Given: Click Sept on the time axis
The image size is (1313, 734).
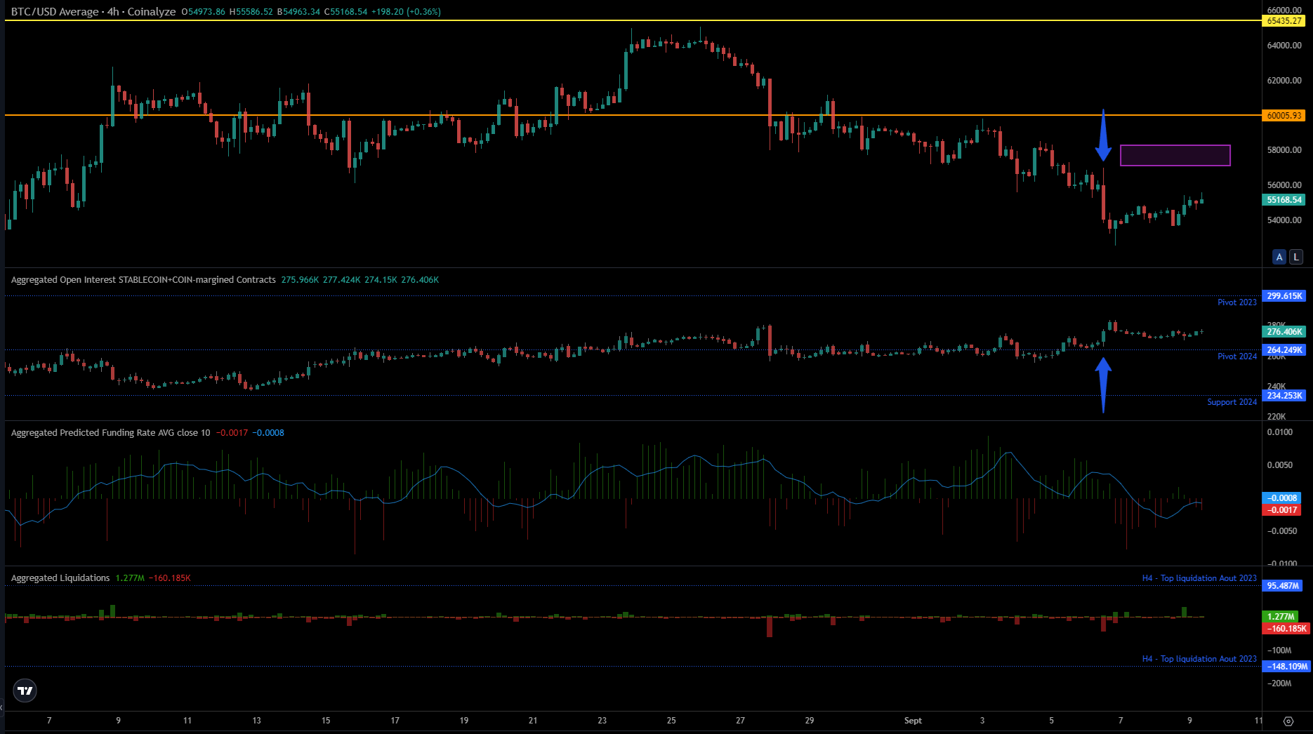Looking at the screenshot, I should 913,721.
